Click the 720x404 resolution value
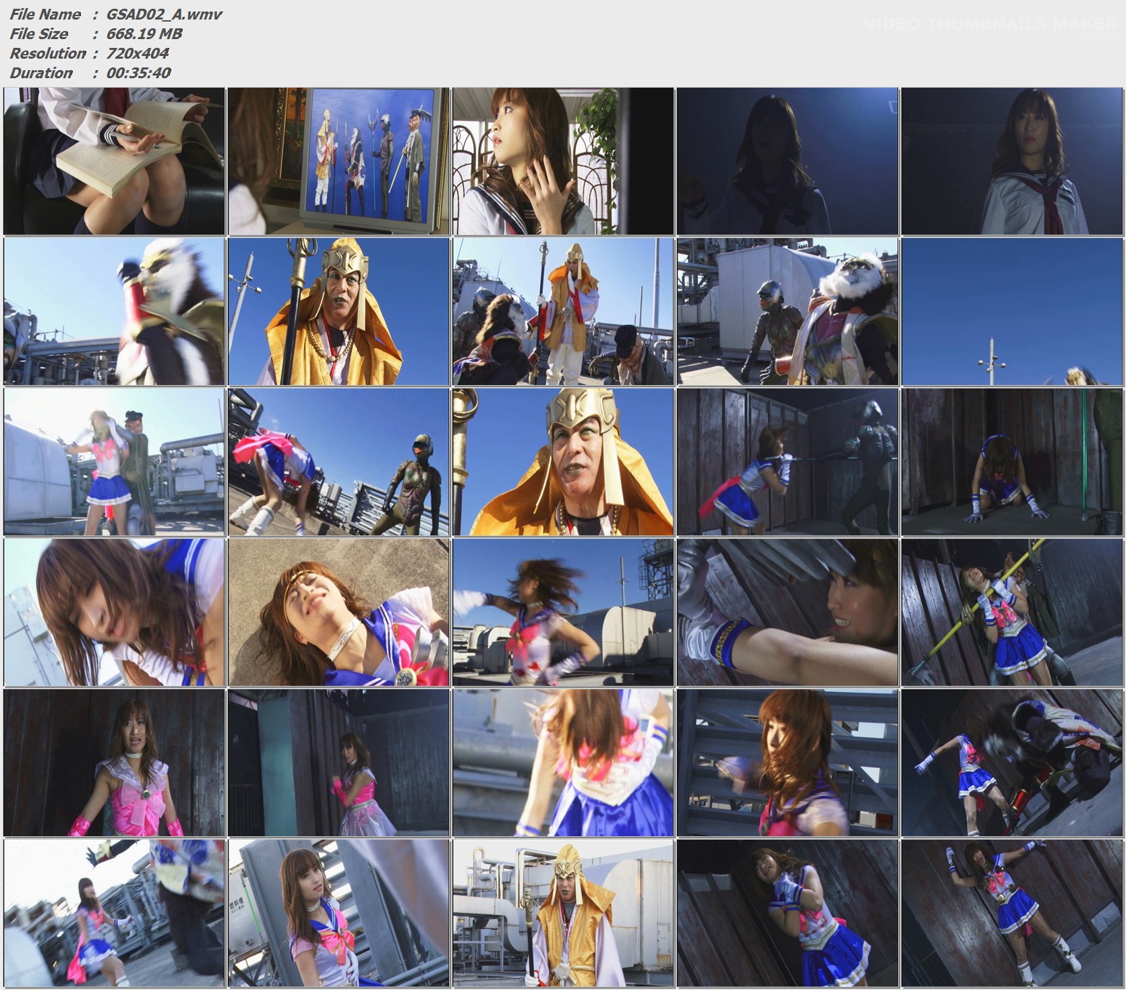The image size is (1126, 990). click(138, 53)
